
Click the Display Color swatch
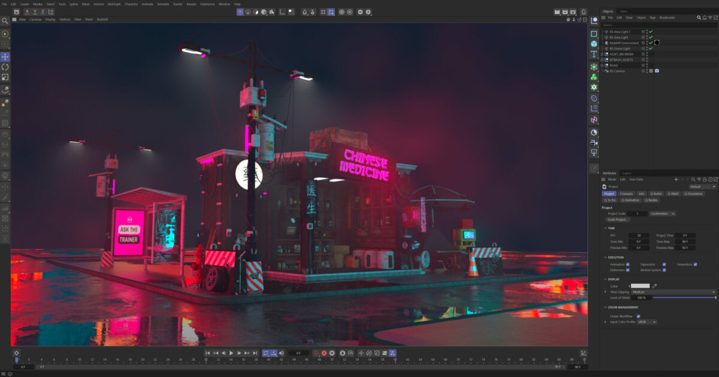641,285
